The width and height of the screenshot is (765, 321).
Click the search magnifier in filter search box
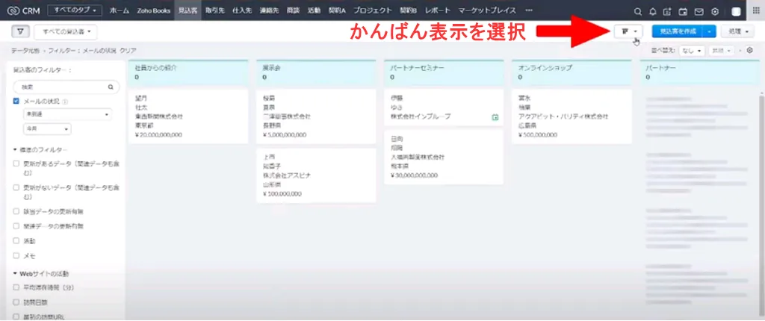[111, 87]
